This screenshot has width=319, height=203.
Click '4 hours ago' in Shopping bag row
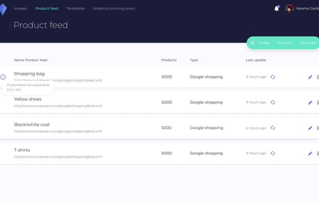pyautogui.click(x=256, y=77)
